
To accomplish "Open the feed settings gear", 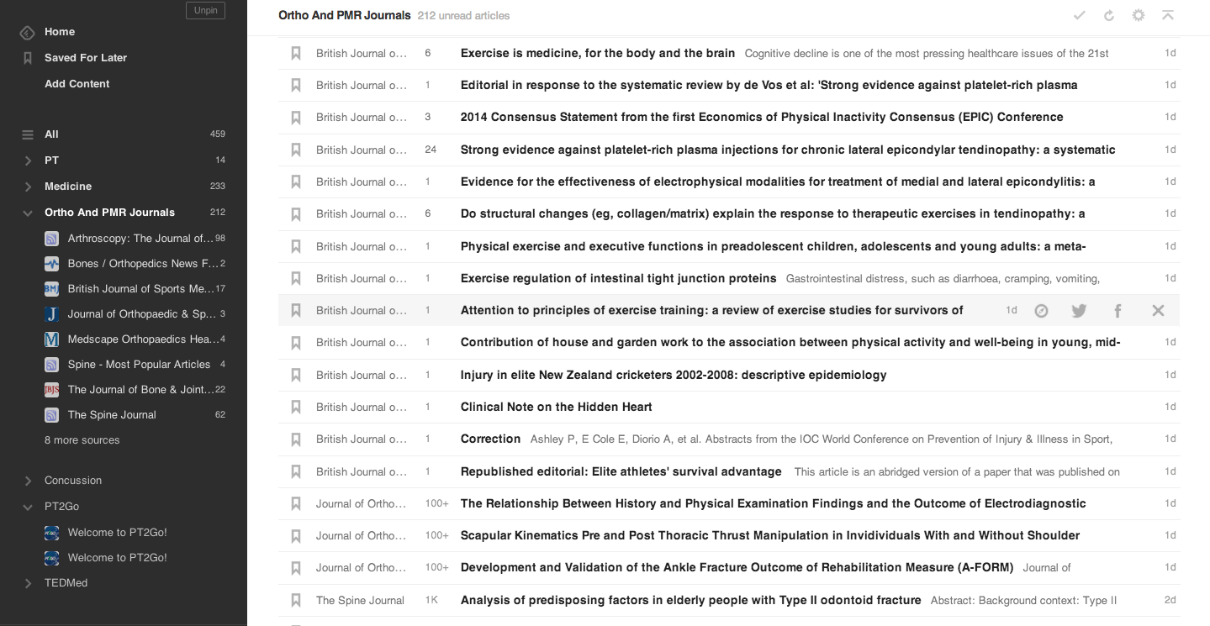I will pyautogui.click(x=1139, y=15).
